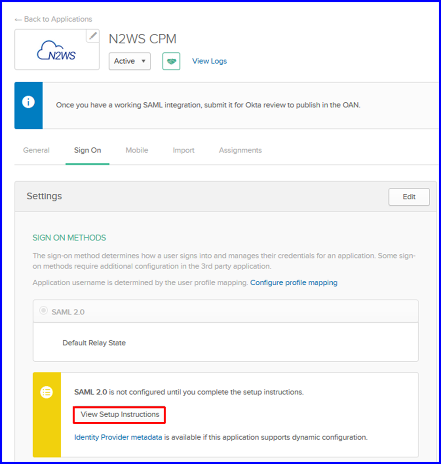Click the SIGN ON METHODS heading

tap(69, 238)
